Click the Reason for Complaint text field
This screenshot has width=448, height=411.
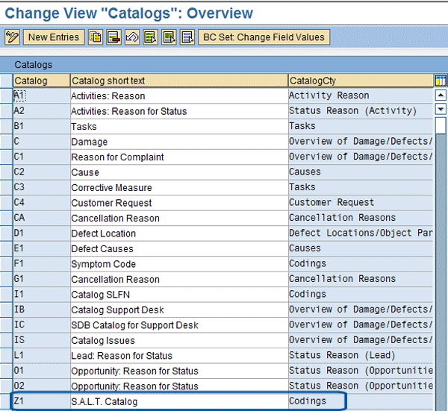coord(178,157)
